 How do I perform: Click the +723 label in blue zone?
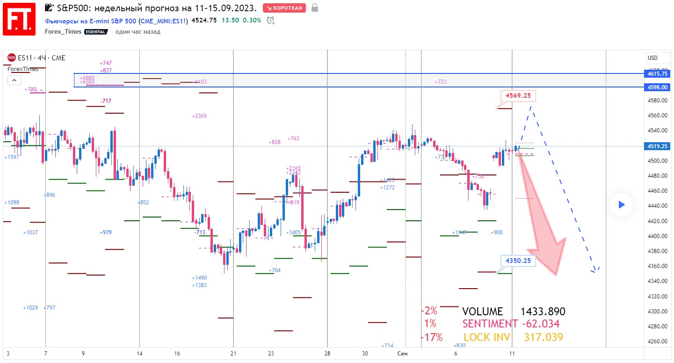point(441,82)
